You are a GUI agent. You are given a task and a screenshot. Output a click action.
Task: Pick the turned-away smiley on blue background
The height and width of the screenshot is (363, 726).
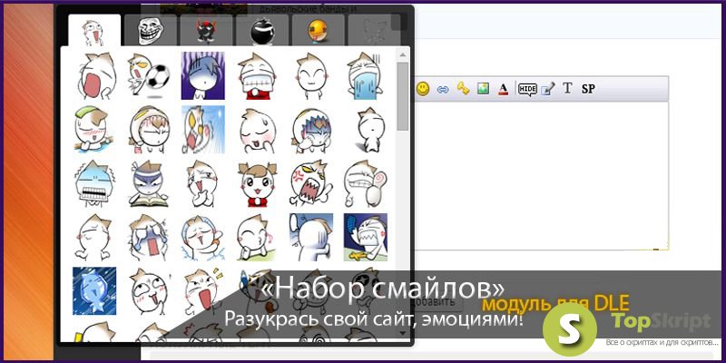[311, 237]
